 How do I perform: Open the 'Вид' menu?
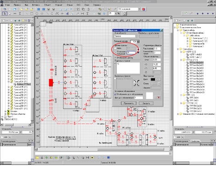tap(26, 5)
